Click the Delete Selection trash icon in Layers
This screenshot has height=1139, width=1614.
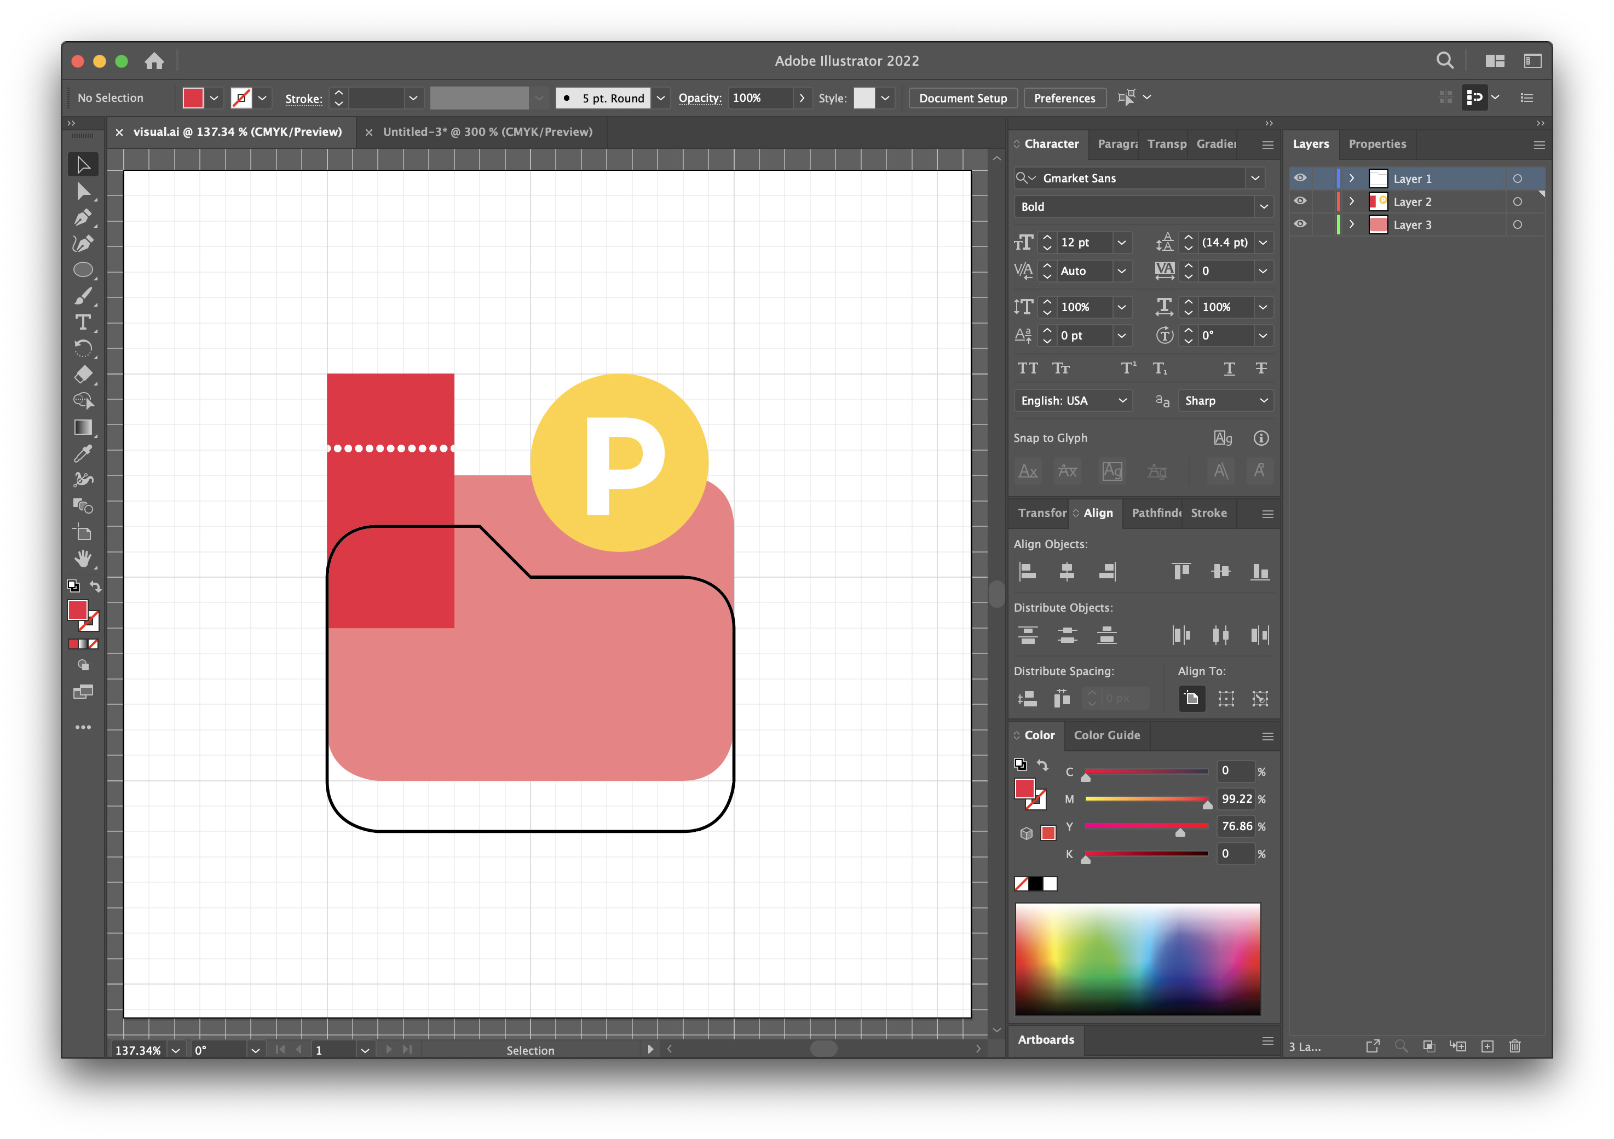(x=1515, y=1046)
